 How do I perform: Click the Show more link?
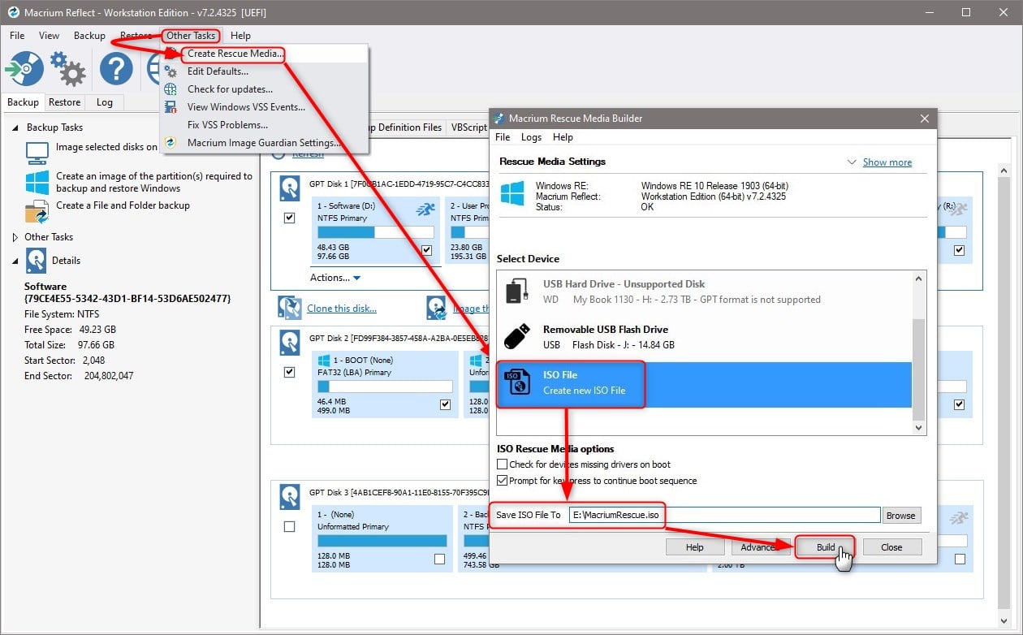(x=887, y=162)
